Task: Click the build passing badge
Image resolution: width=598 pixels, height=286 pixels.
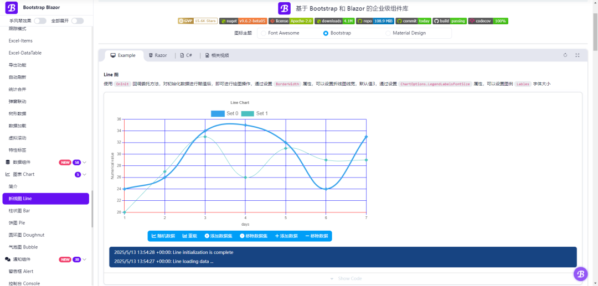Action: click(x=450, y=21)
